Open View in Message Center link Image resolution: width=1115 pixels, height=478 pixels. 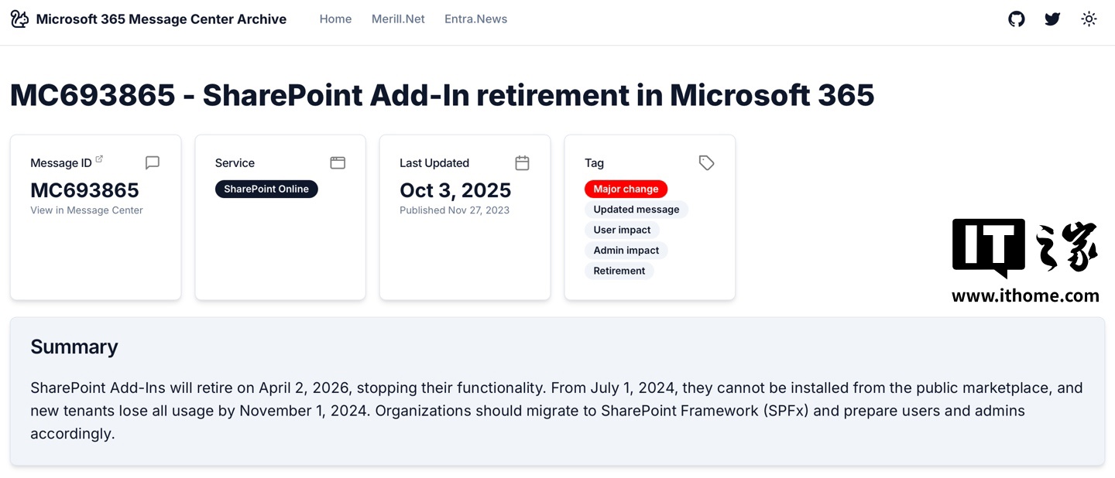(87, 210)
